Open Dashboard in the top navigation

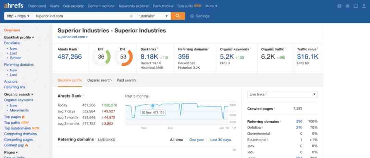(37, 6)
